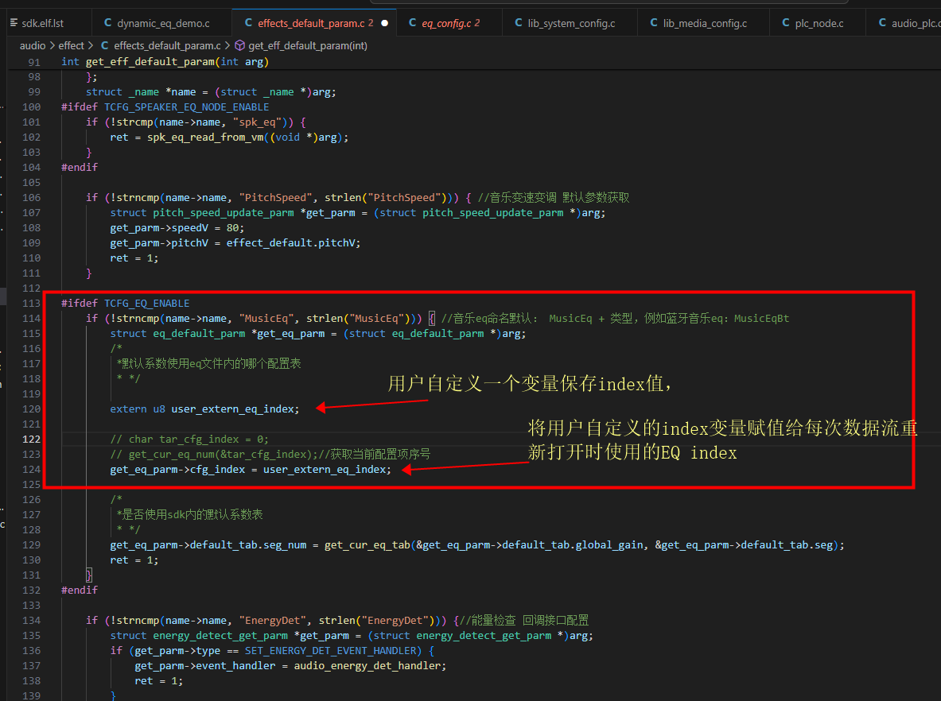Click the "spk_eq" string on line 101

click(x=257, y=122)
